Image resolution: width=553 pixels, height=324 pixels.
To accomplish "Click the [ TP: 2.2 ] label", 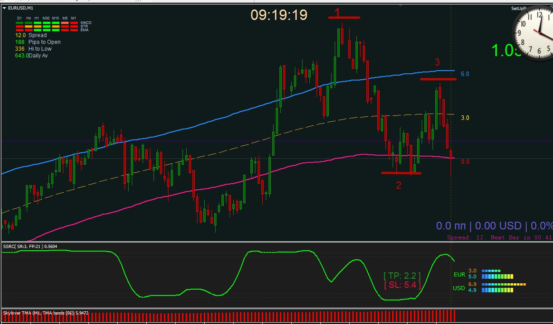I will click(x=402, y=276).
